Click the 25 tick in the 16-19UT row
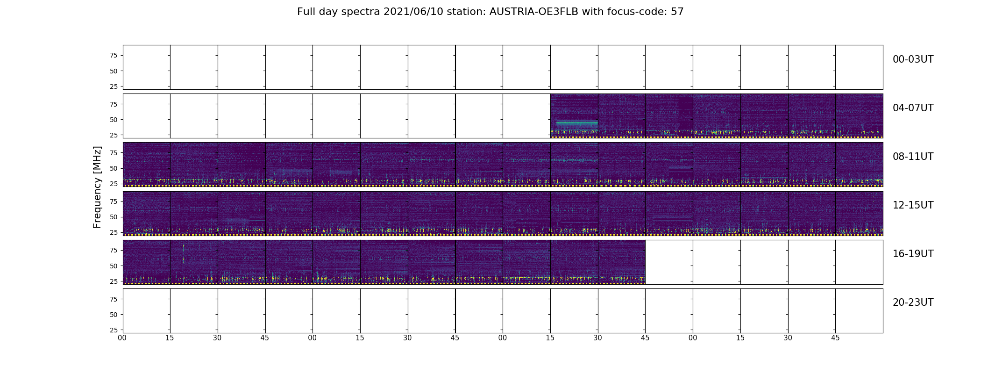Image resolution: width=981 pixels, height=374 pixels. pyautogui.click(x=114, y=281)
